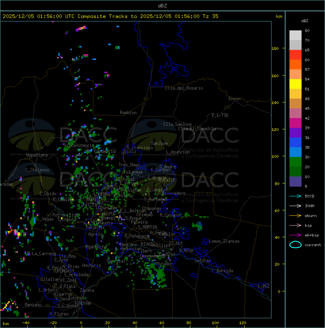This screenshot has width=325, height=328.
Task: Click the 'Chapanay' map label
Action: pos(152,208)
